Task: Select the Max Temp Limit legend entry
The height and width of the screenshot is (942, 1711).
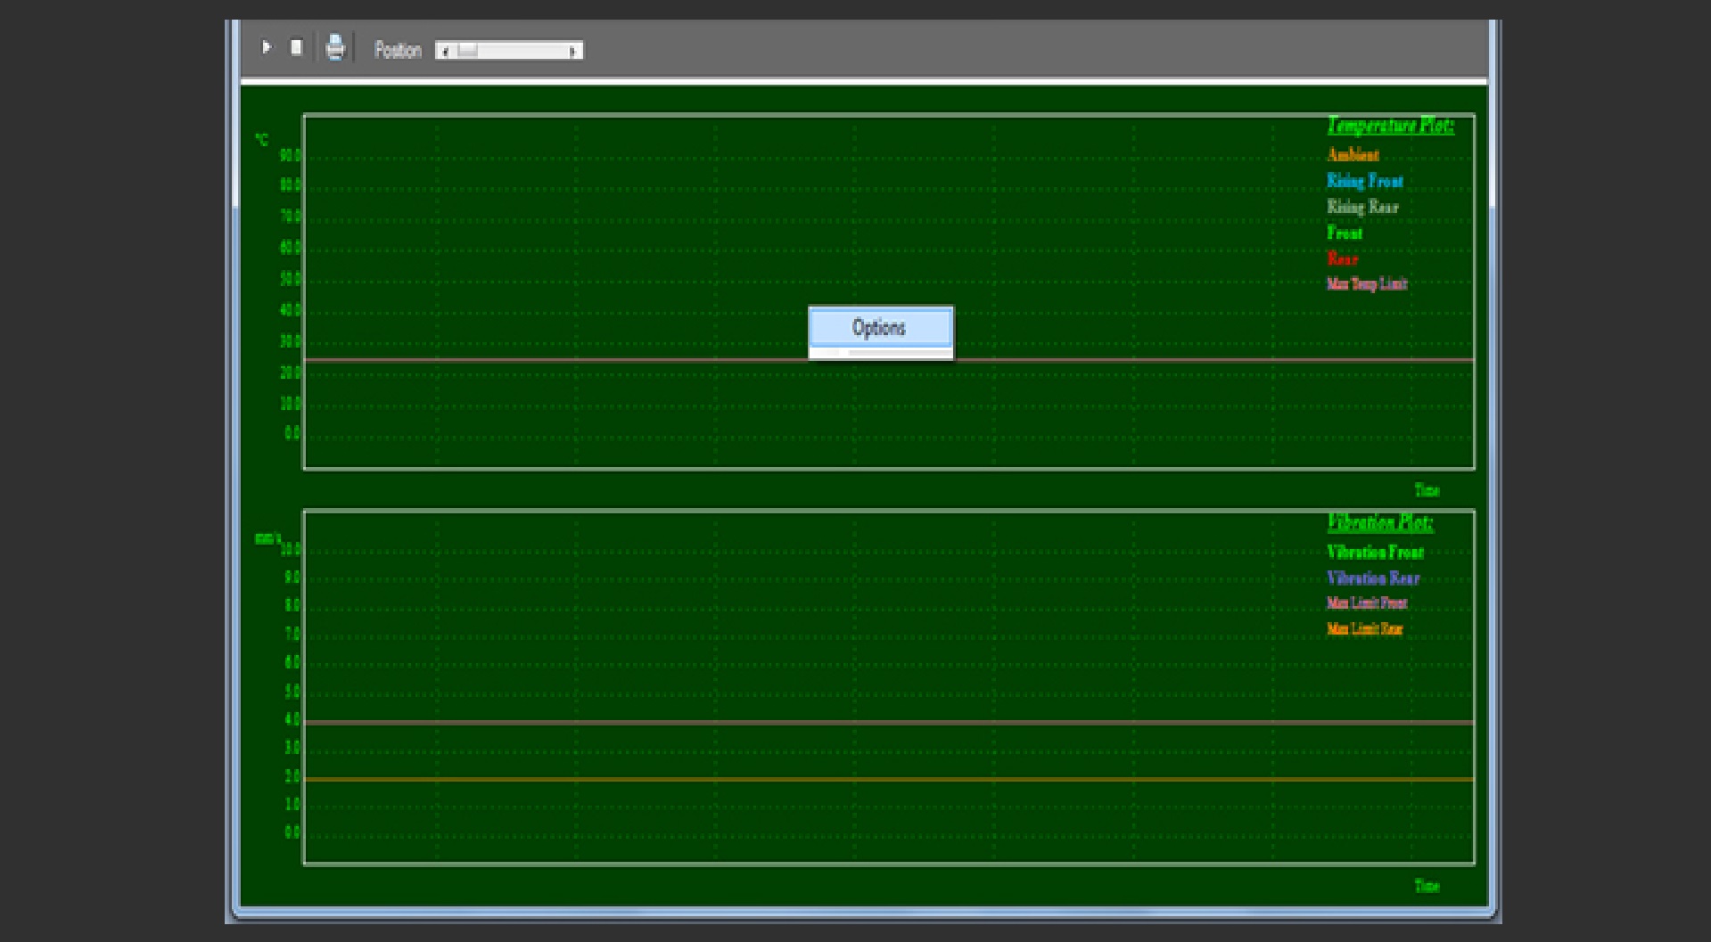Action: (1366, 284)
